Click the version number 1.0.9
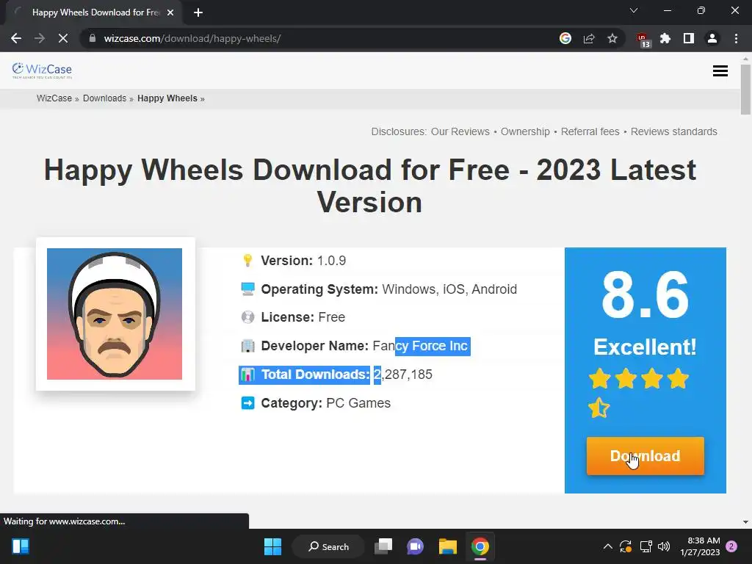The width and height of the screenshot is (752, 564). (x=331, y=261)
